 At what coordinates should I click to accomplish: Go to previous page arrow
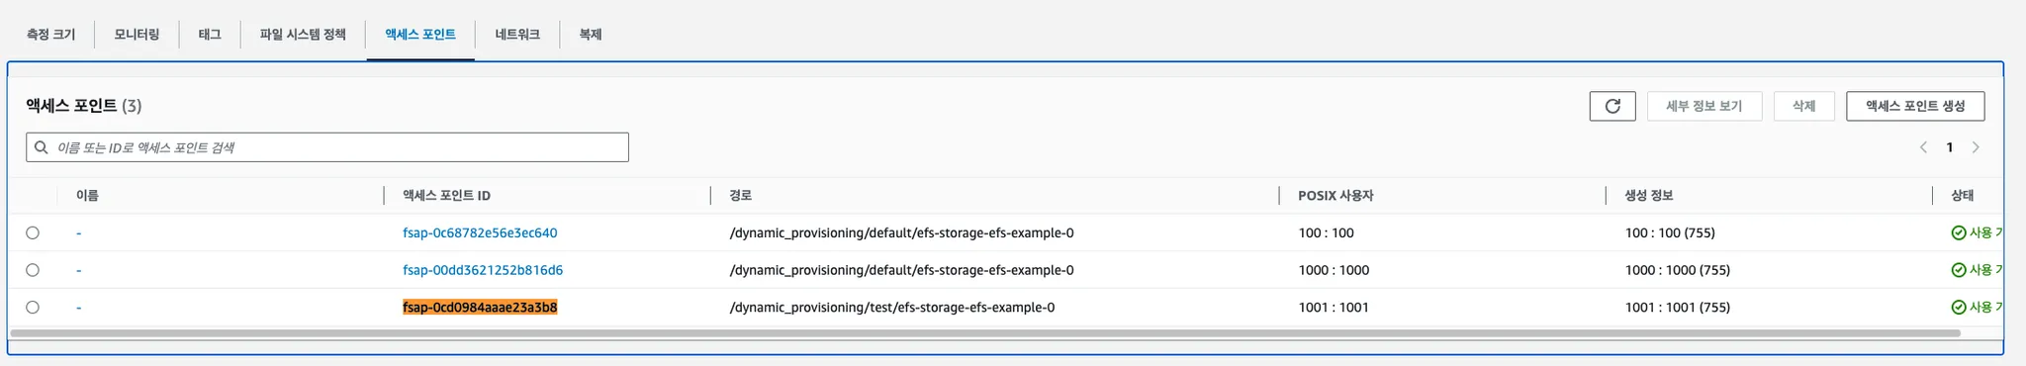coord(1923,147)
